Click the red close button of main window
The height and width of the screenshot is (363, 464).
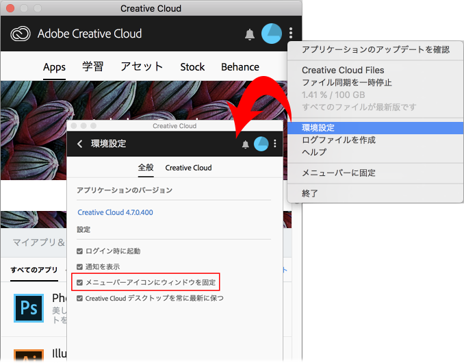(x=10, y=8)
